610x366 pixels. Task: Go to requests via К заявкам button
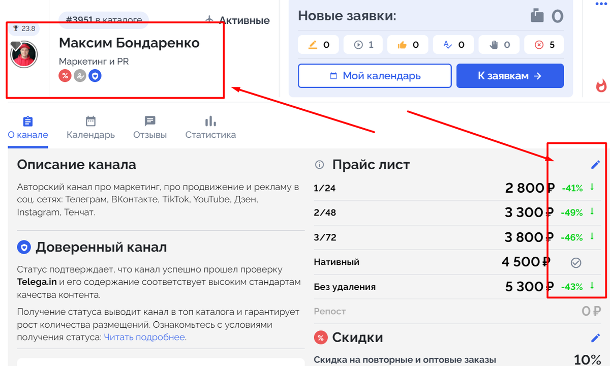pos(510,76)
